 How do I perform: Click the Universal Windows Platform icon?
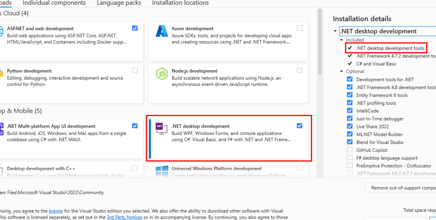162,171
